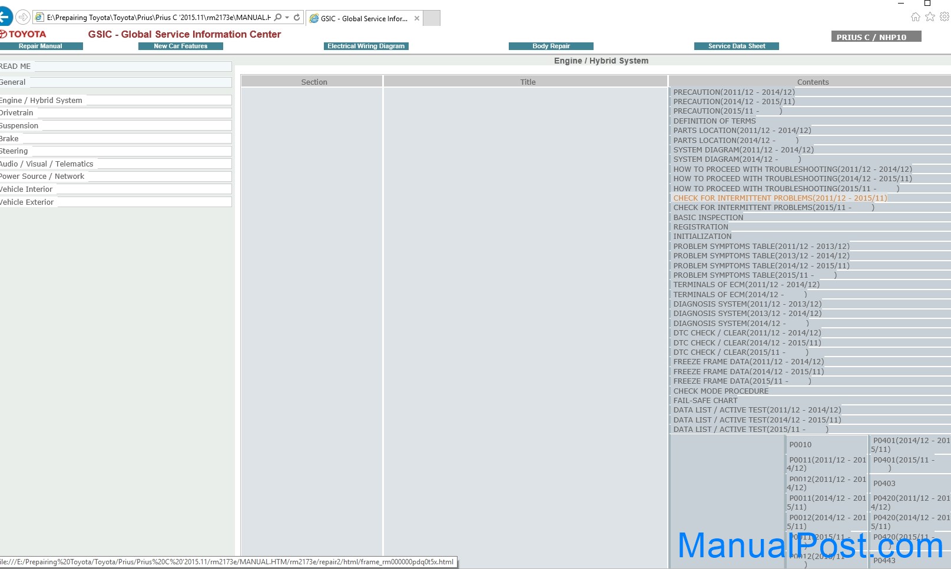951x569 pixels.
Task: Click the browser Forward arrow button
Action: point(23,17)
